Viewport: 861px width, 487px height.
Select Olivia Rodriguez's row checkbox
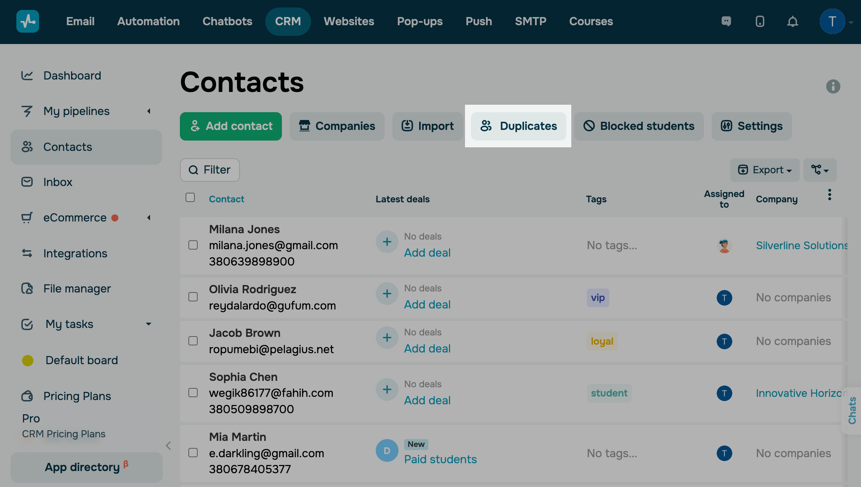click(x=193, y=297)
